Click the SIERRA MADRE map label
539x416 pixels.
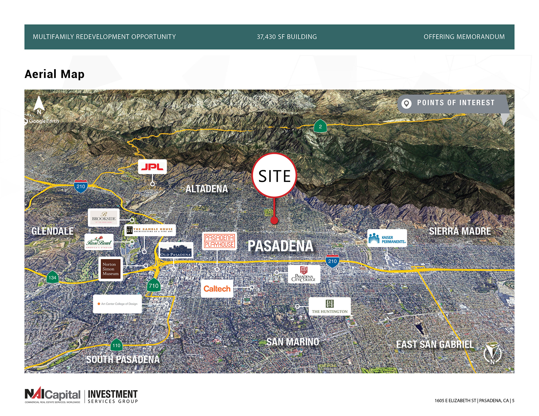(x=460, y=231)
